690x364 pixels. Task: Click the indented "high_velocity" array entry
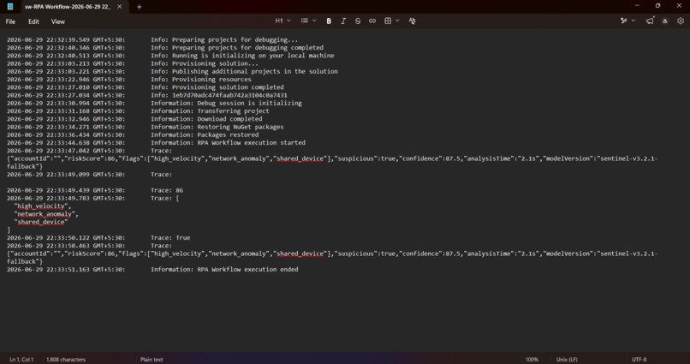42,206
